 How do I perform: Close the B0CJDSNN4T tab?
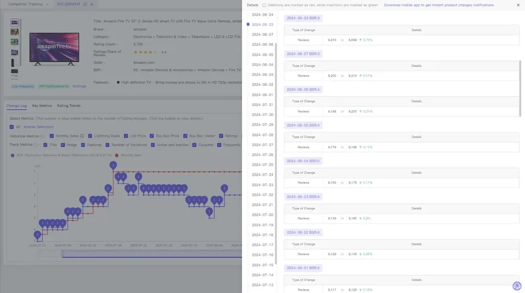(92, 4)
